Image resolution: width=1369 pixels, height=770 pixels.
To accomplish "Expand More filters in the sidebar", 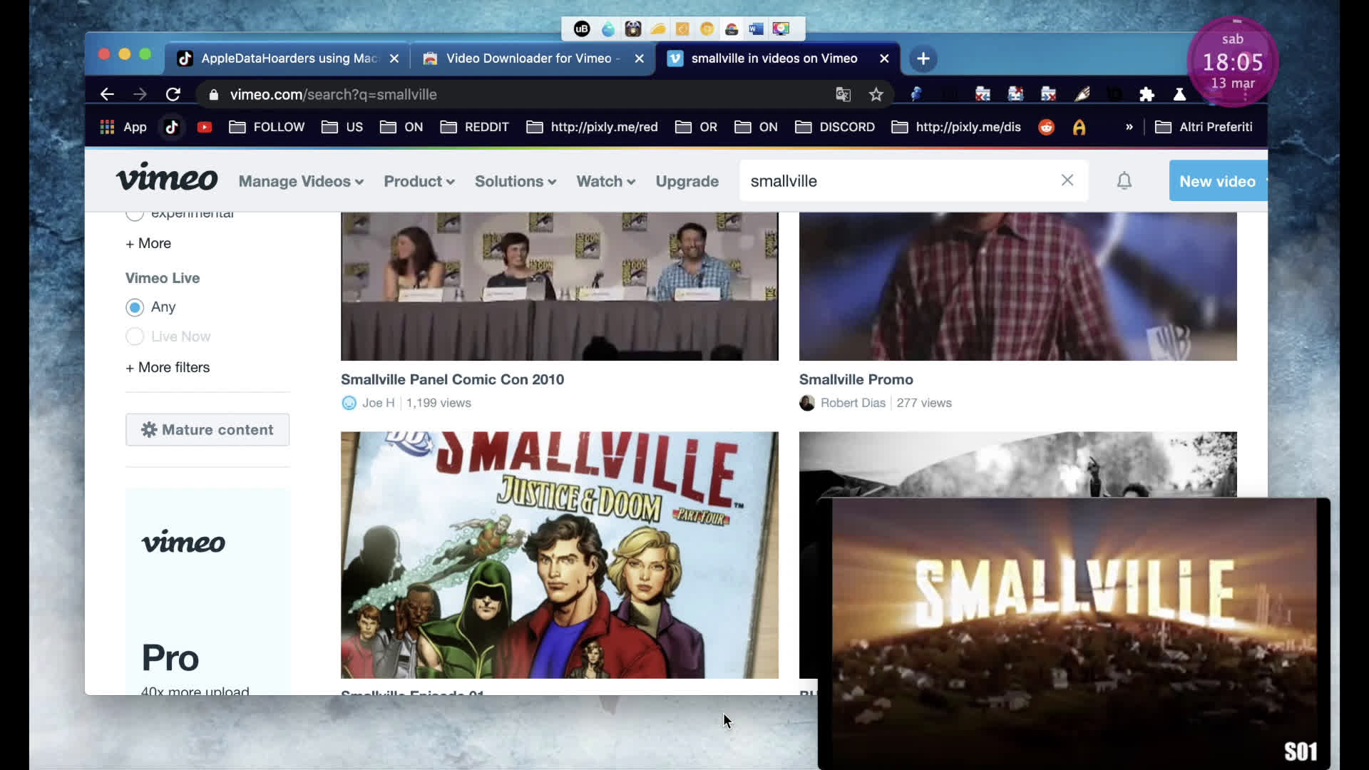I will pos(168,367).
